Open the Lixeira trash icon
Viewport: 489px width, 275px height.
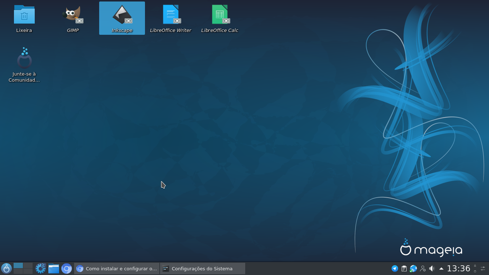tap(24, 18)
